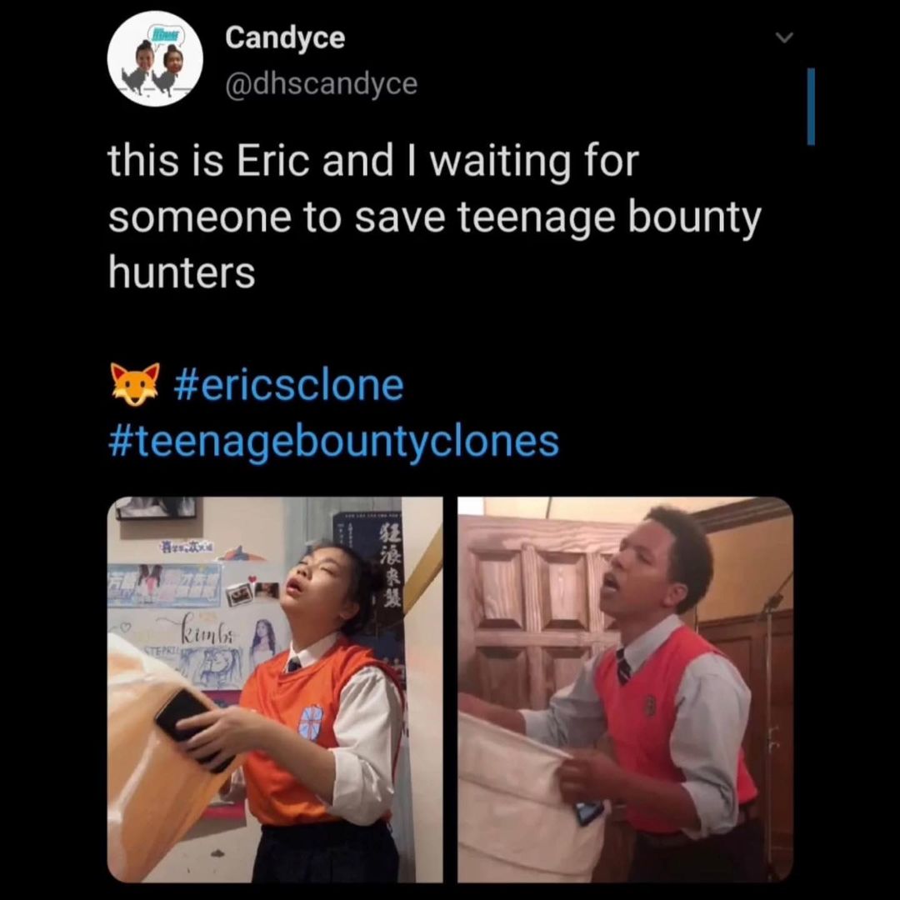Viewport: 900px width, 900px height.
Task: View right photo of man in red vest
Action: tap(626, 689)
